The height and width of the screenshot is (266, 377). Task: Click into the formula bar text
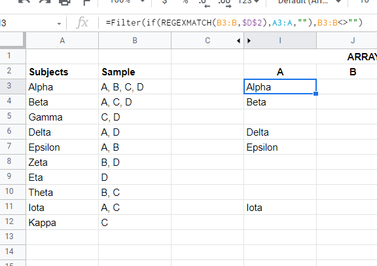pos(234,23)
